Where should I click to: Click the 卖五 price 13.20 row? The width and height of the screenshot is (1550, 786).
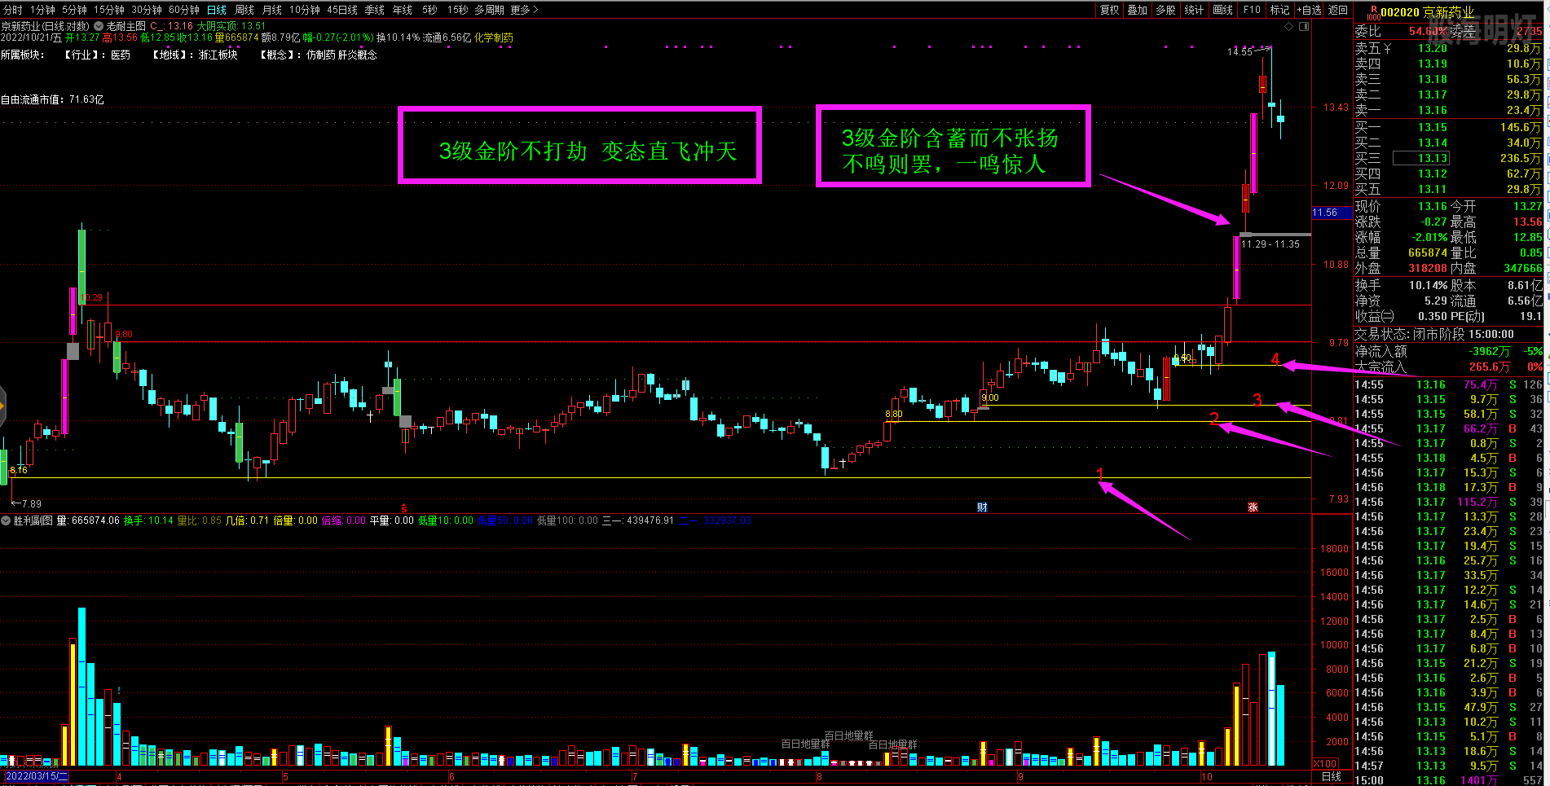coord(1448,48)
